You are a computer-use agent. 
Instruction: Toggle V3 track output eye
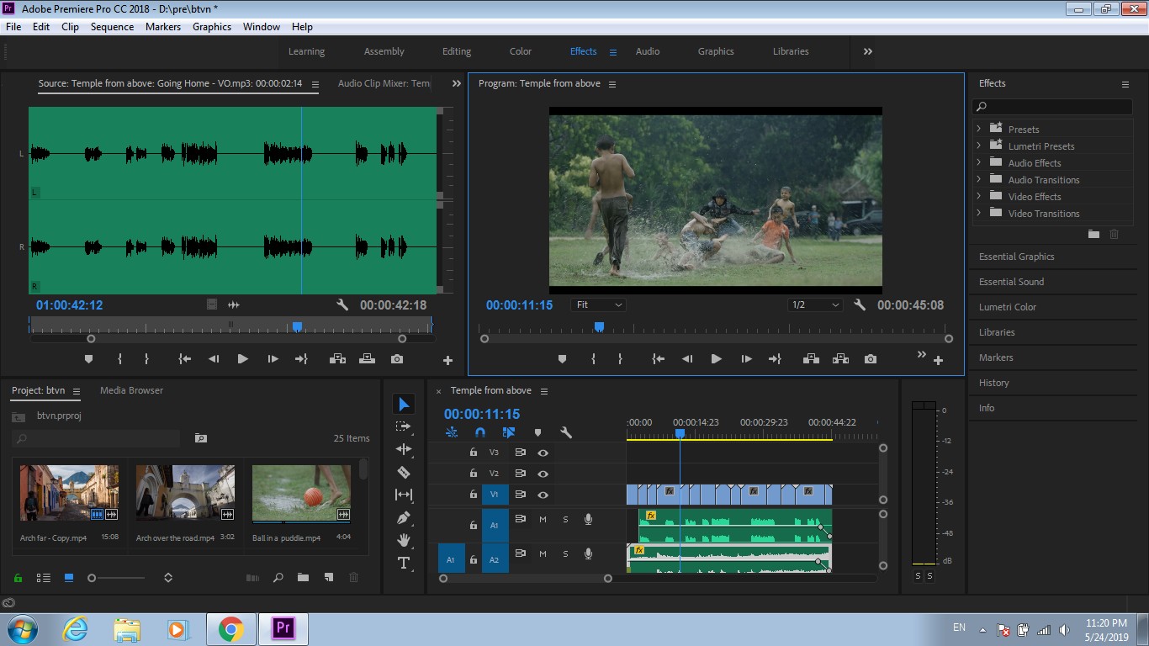click(x=543, y=453)
